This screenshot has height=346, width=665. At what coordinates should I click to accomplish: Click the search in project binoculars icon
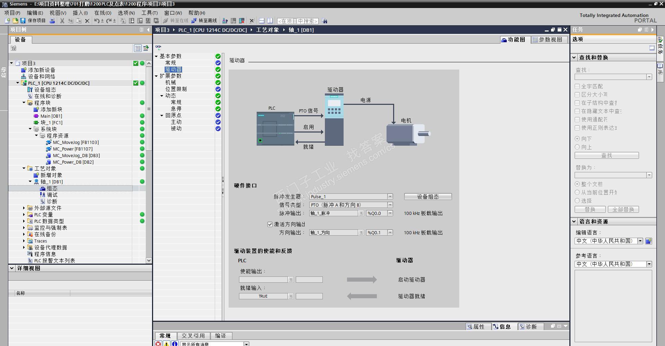click(325, 21)
